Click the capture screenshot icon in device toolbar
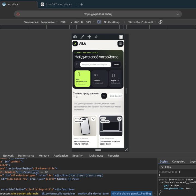Image resolution: width=196 pixels, height=196 pixels. click(x=99, y=22)
